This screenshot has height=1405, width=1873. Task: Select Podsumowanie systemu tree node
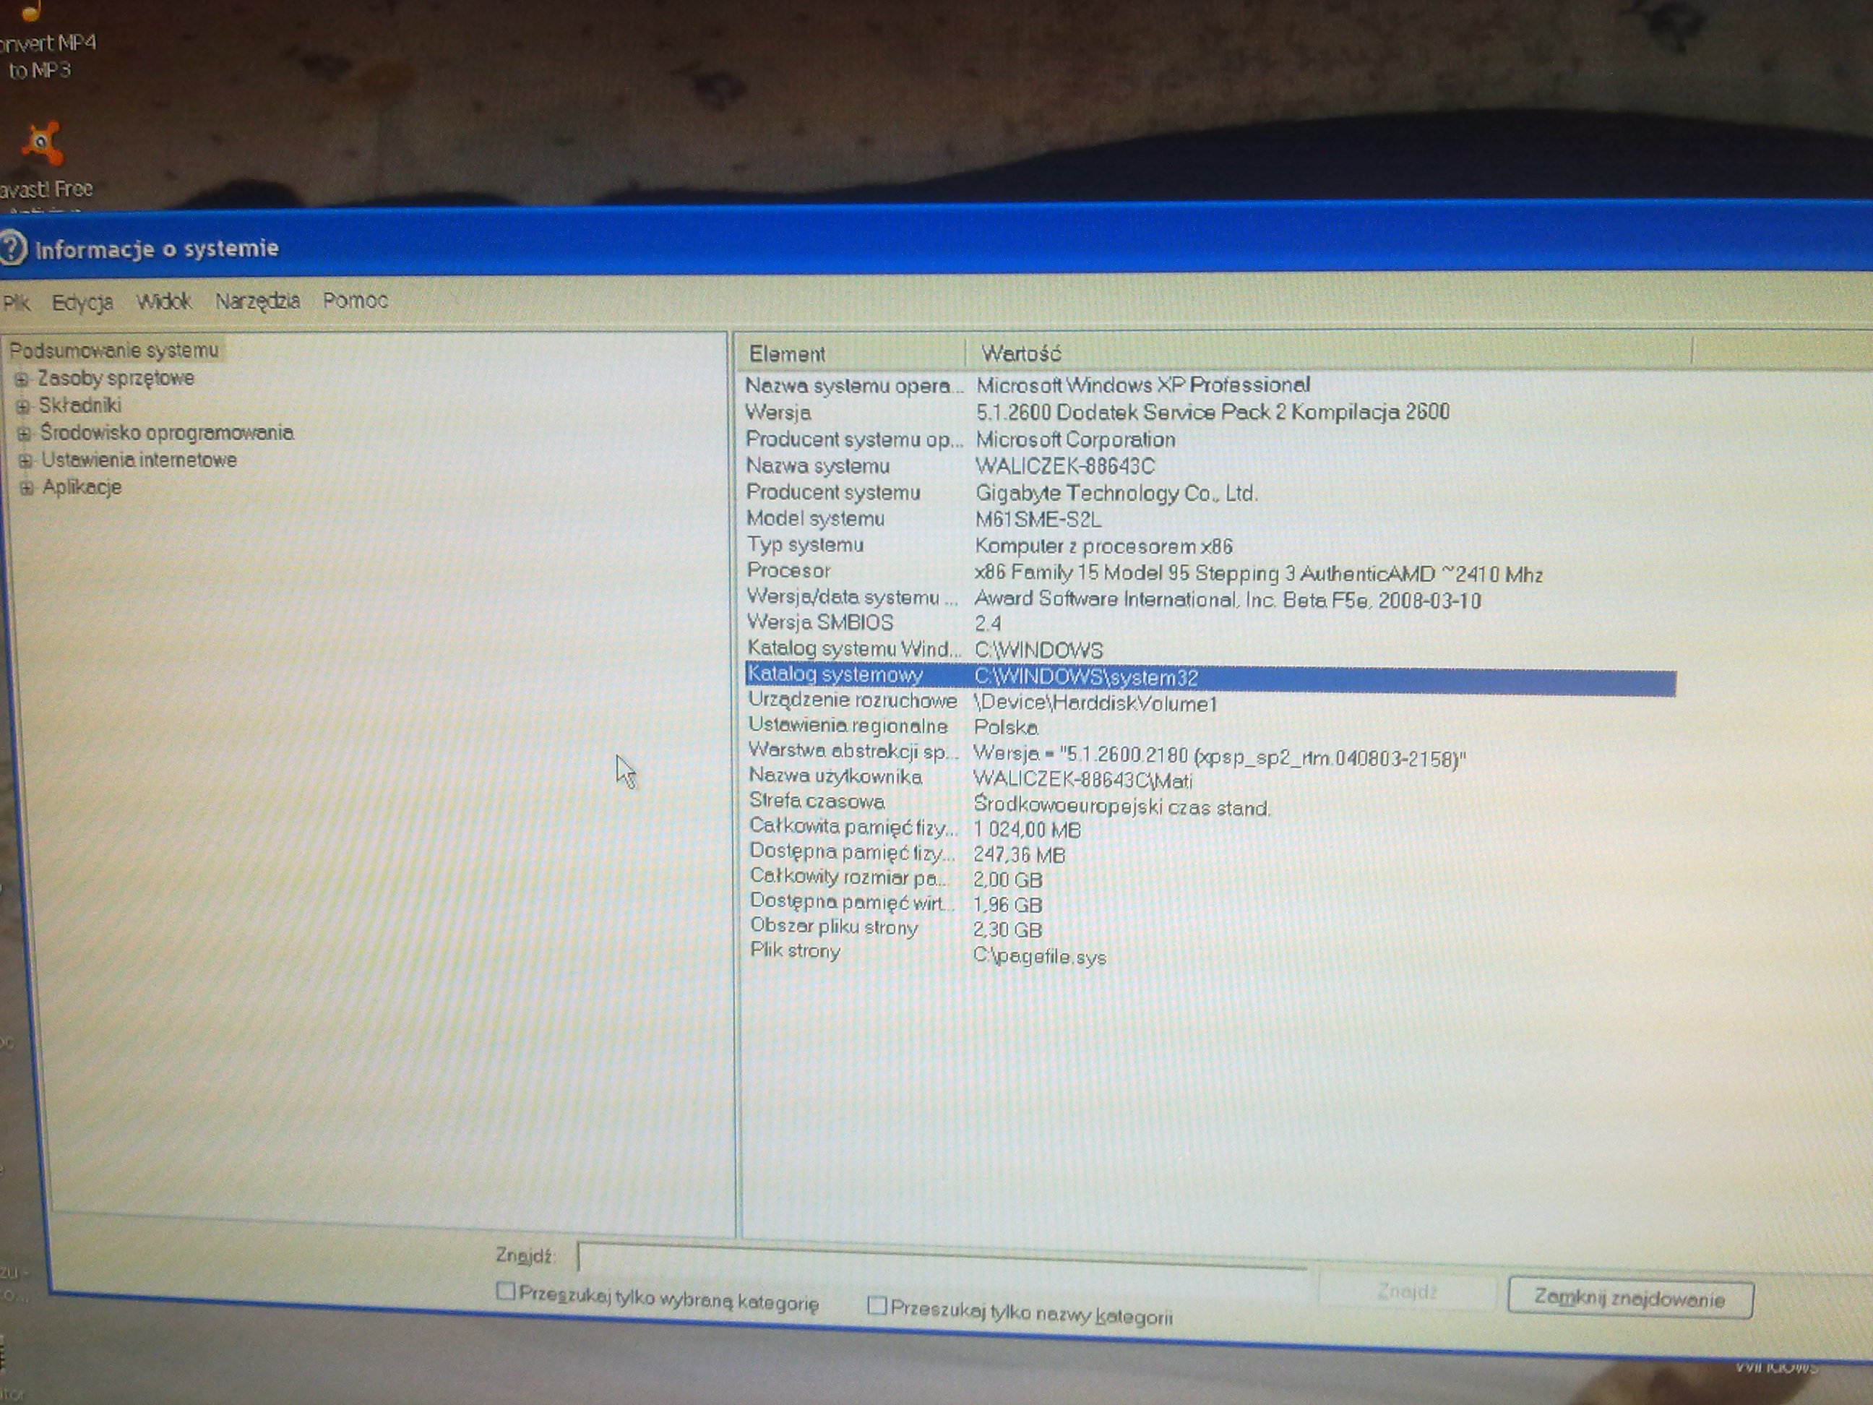tap(114, 350)
